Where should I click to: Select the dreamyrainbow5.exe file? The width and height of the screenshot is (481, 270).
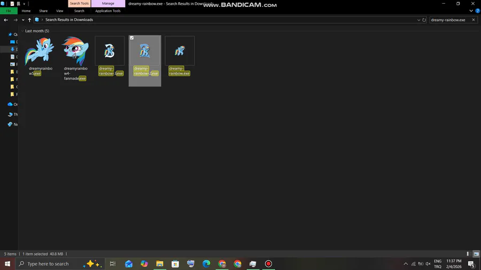[40, 55]
